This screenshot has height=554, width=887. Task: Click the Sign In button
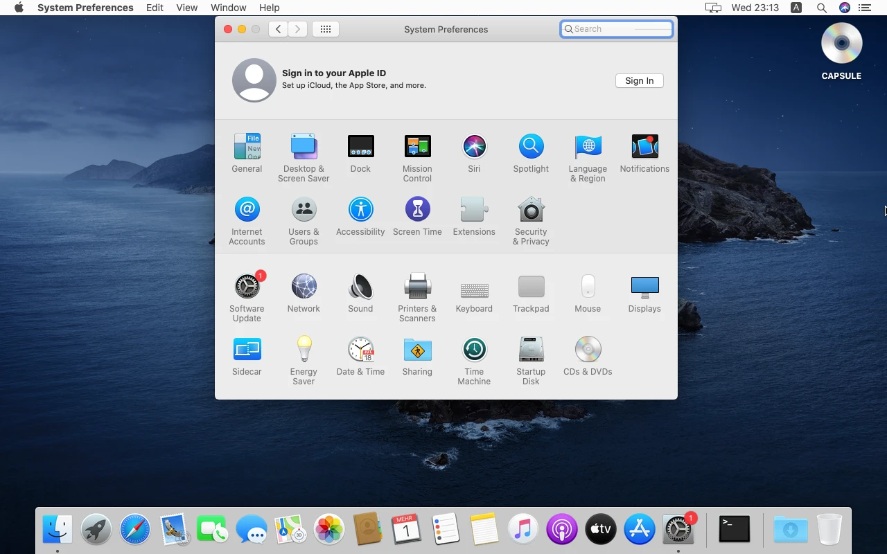coord(639,80)
